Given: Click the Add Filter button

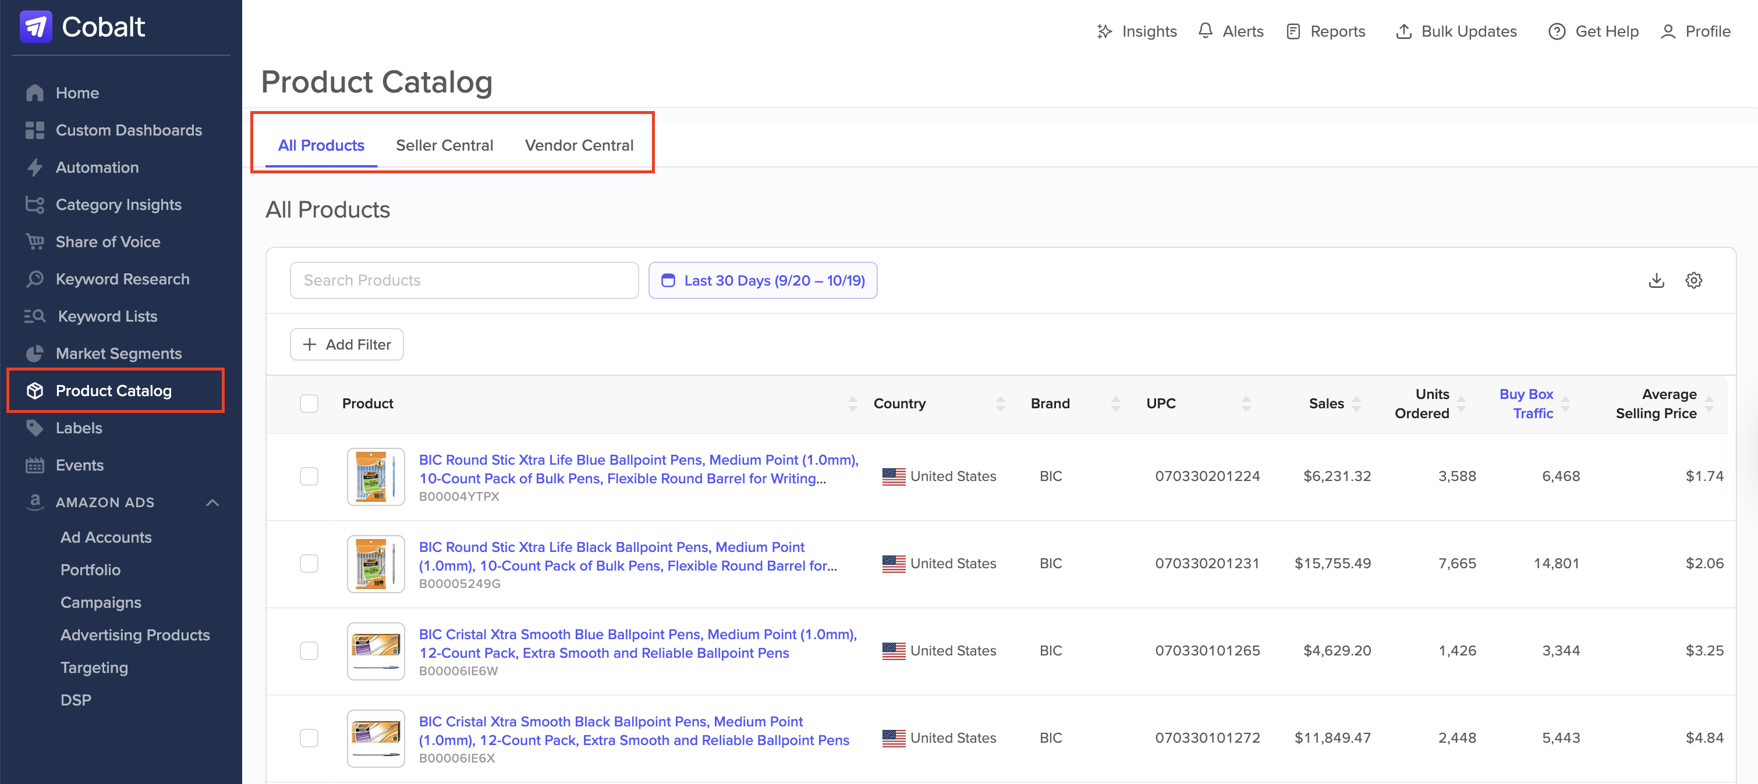Looking at the screenshot, I should 347,344.
